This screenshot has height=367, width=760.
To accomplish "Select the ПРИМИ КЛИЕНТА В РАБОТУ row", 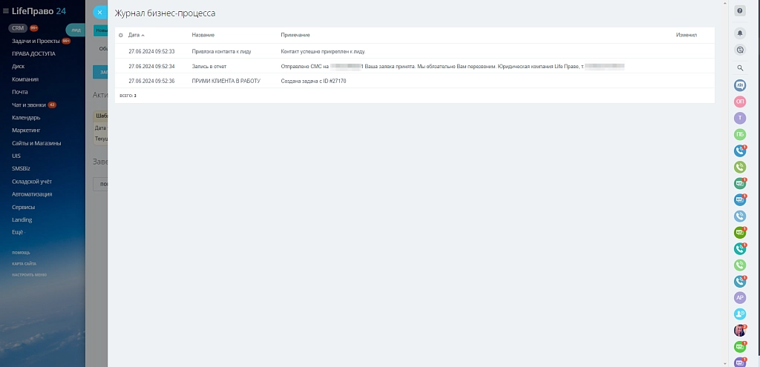I will (414, 81).
